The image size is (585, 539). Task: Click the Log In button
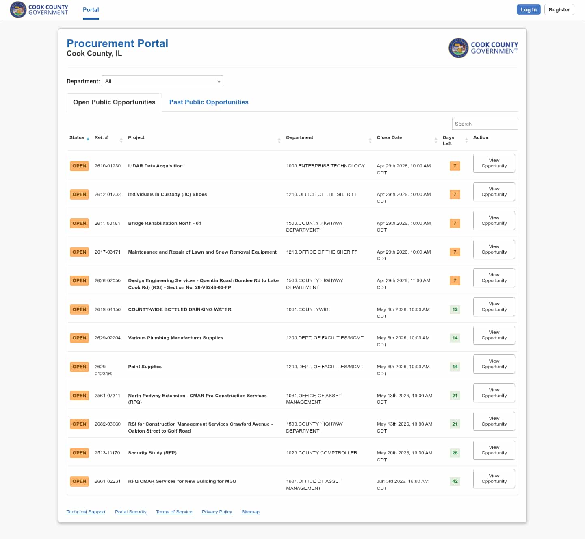[x=528, y=10]
